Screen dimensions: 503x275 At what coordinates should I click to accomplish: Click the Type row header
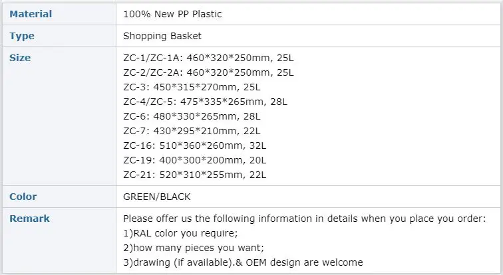(22, 36)
